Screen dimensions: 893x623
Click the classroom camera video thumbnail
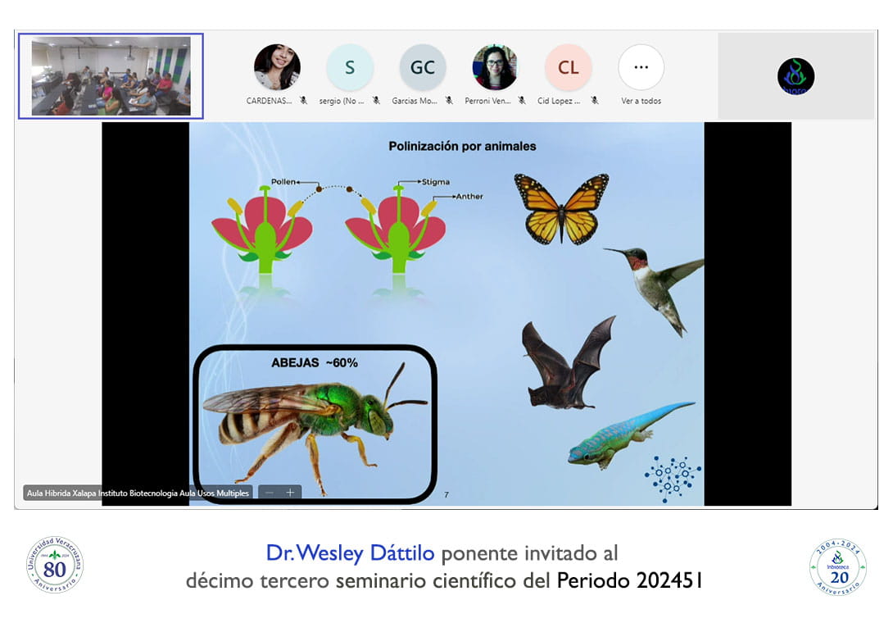111,76
